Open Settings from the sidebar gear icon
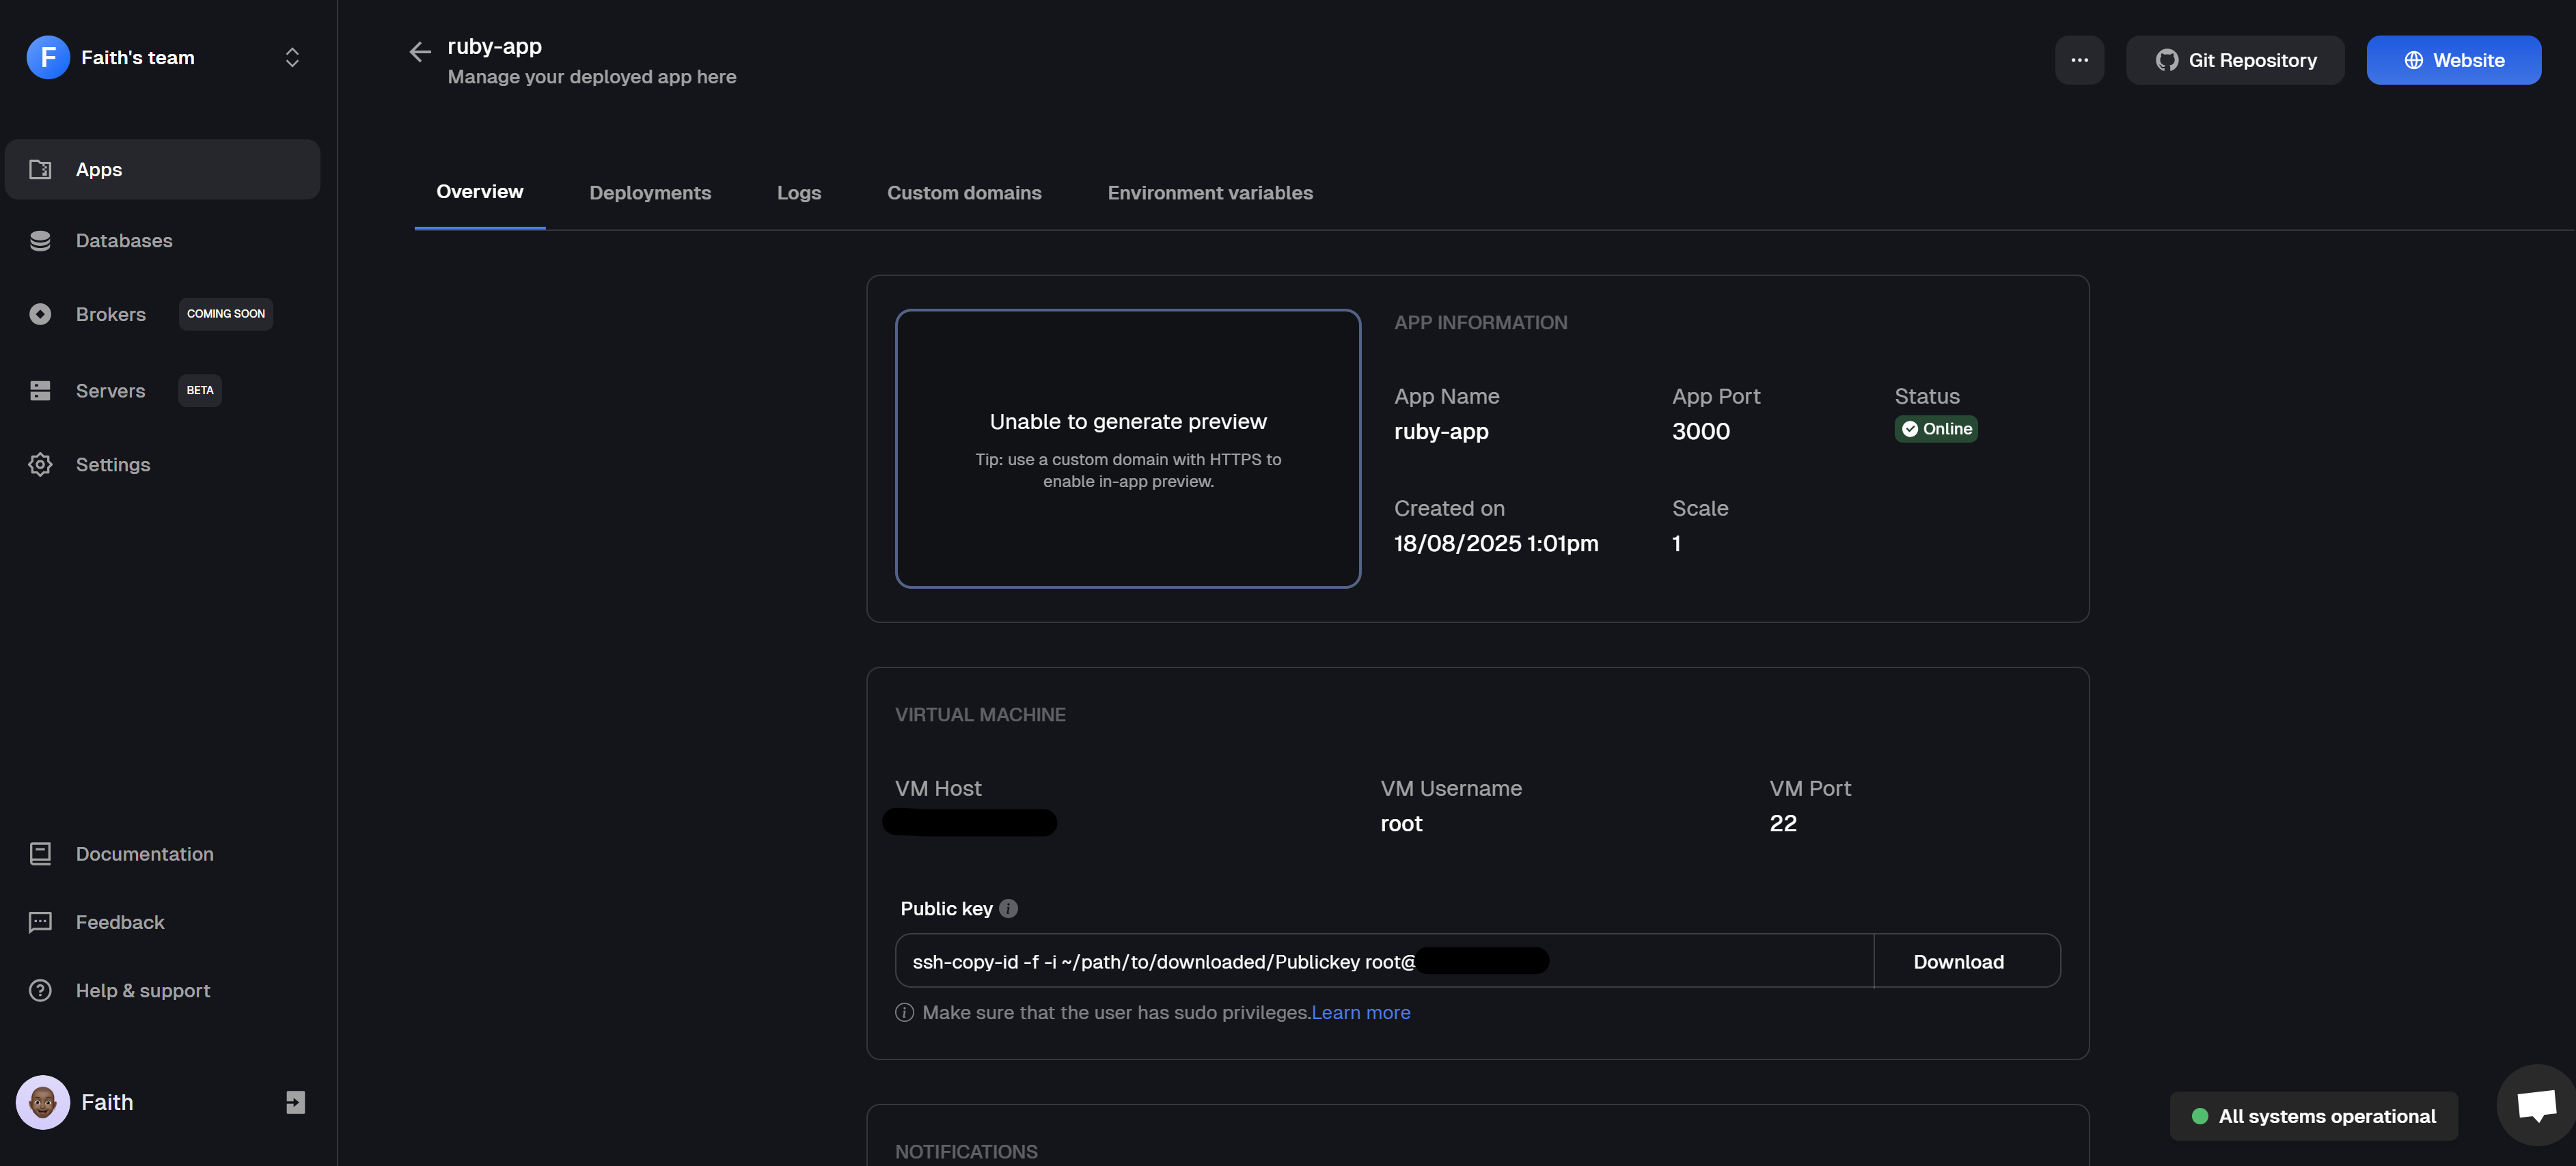Screen dimensions: 2576x1166 40,464
